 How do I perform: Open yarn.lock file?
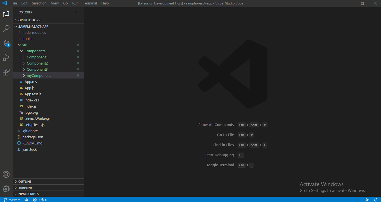coord(48,149)
